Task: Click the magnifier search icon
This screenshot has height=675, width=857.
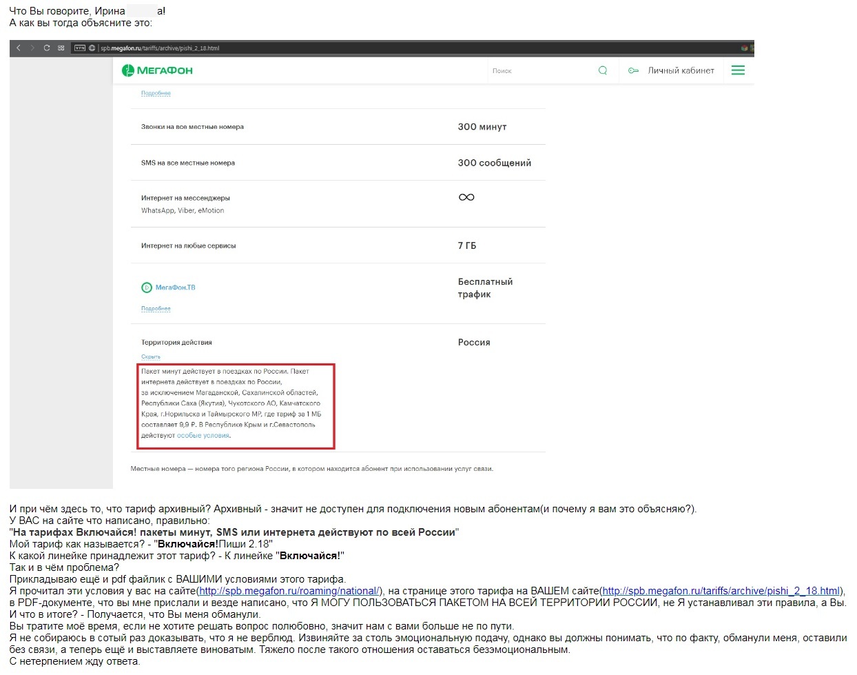Action: tap(603, 70)
